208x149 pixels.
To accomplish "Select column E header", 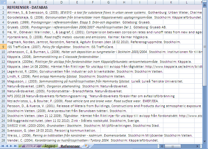I will tap(77, 2).
